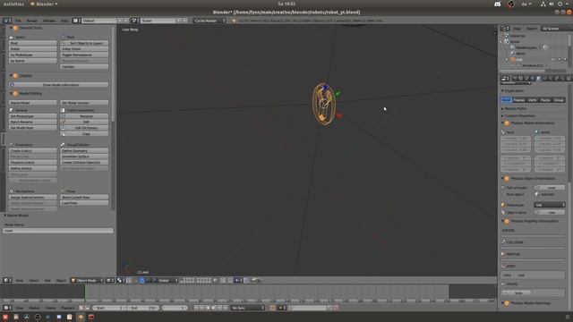The height and width of the screenshot is (322, 573).
Task: Click the Define Geometry button
Action: [x=84, y=151]
